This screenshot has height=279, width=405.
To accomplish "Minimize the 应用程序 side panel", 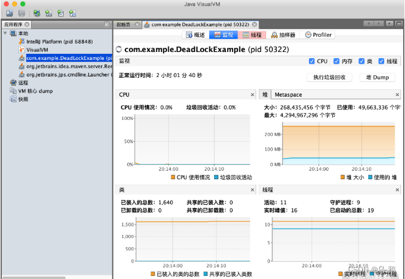I will pyautogui.click(x=106, y=24).
